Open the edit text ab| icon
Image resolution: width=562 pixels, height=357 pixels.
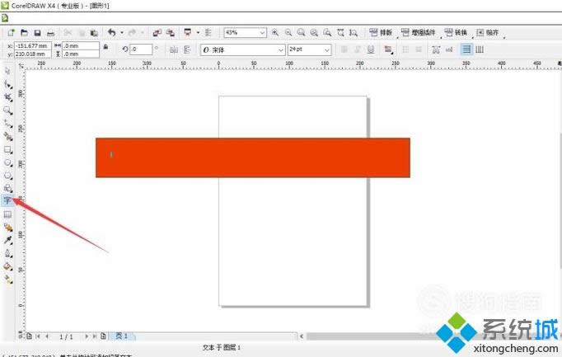click(449, 49)
